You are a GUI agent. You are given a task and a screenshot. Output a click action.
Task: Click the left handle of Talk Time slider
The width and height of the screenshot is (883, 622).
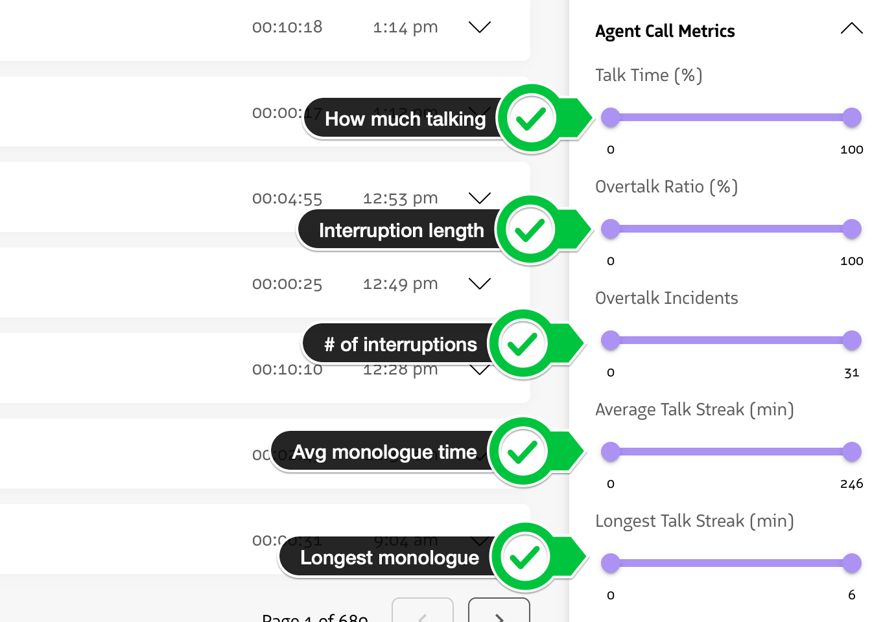pos(610,117)
